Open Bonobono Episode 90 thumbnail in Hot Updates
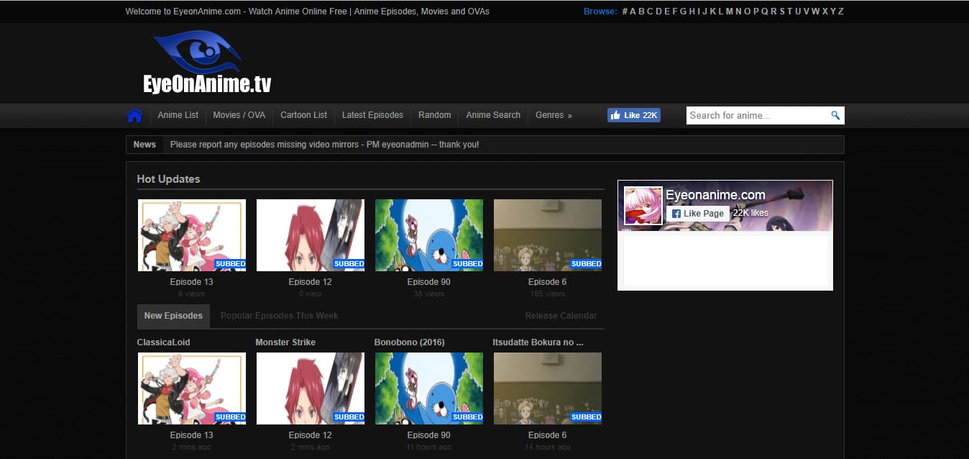The width and height of the screenshot is (969, 459). [x=429, y=235]
